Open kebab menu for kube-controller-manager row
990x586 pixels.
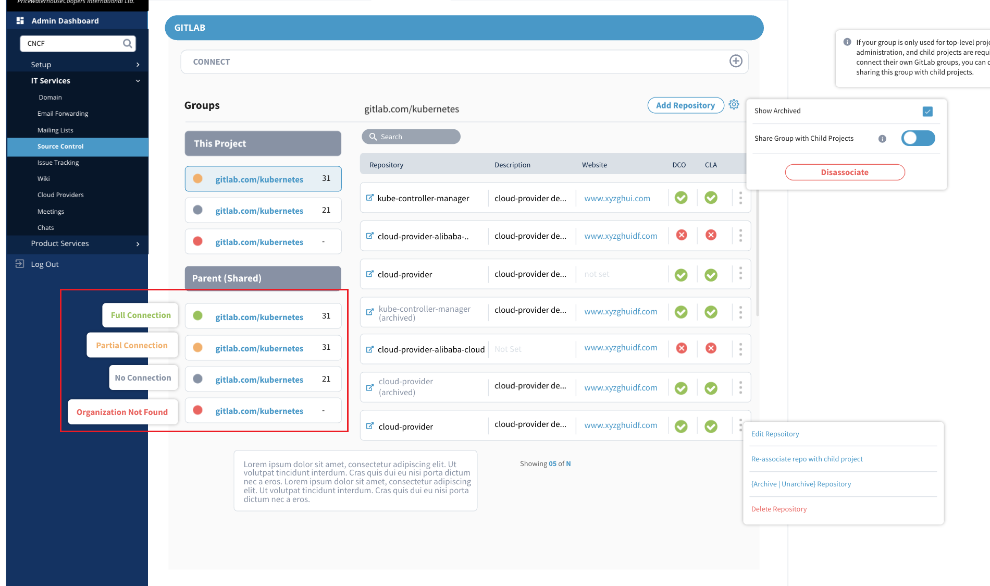coord(740,198)
